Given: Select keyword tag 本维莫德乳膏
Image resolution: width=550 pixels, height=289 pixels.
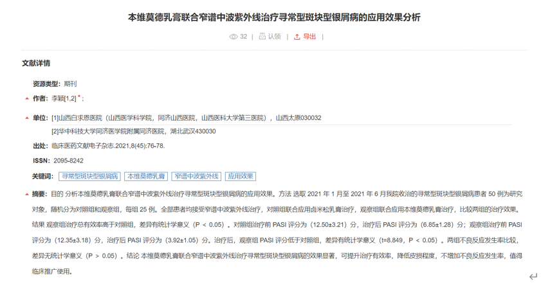Looking at the screenshot, I should pyautogui.click(x=146, y=176).
